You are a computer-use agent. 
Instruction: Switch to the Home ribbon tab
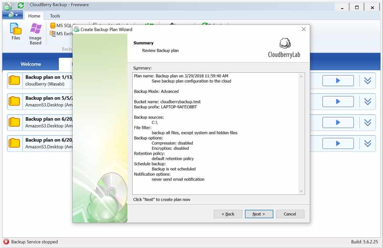click(x=34, y=16)
